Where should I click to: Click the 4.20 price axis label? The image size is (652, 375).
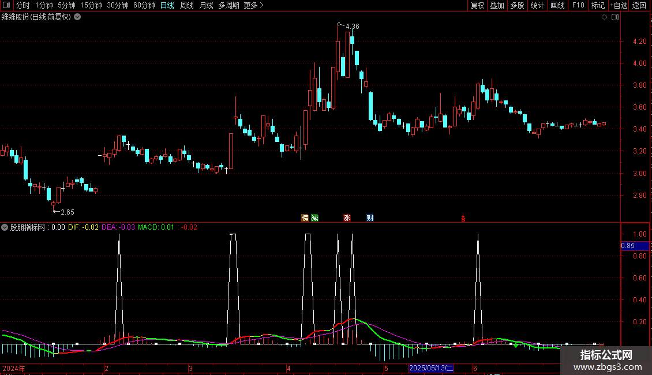tap(639, 41)
